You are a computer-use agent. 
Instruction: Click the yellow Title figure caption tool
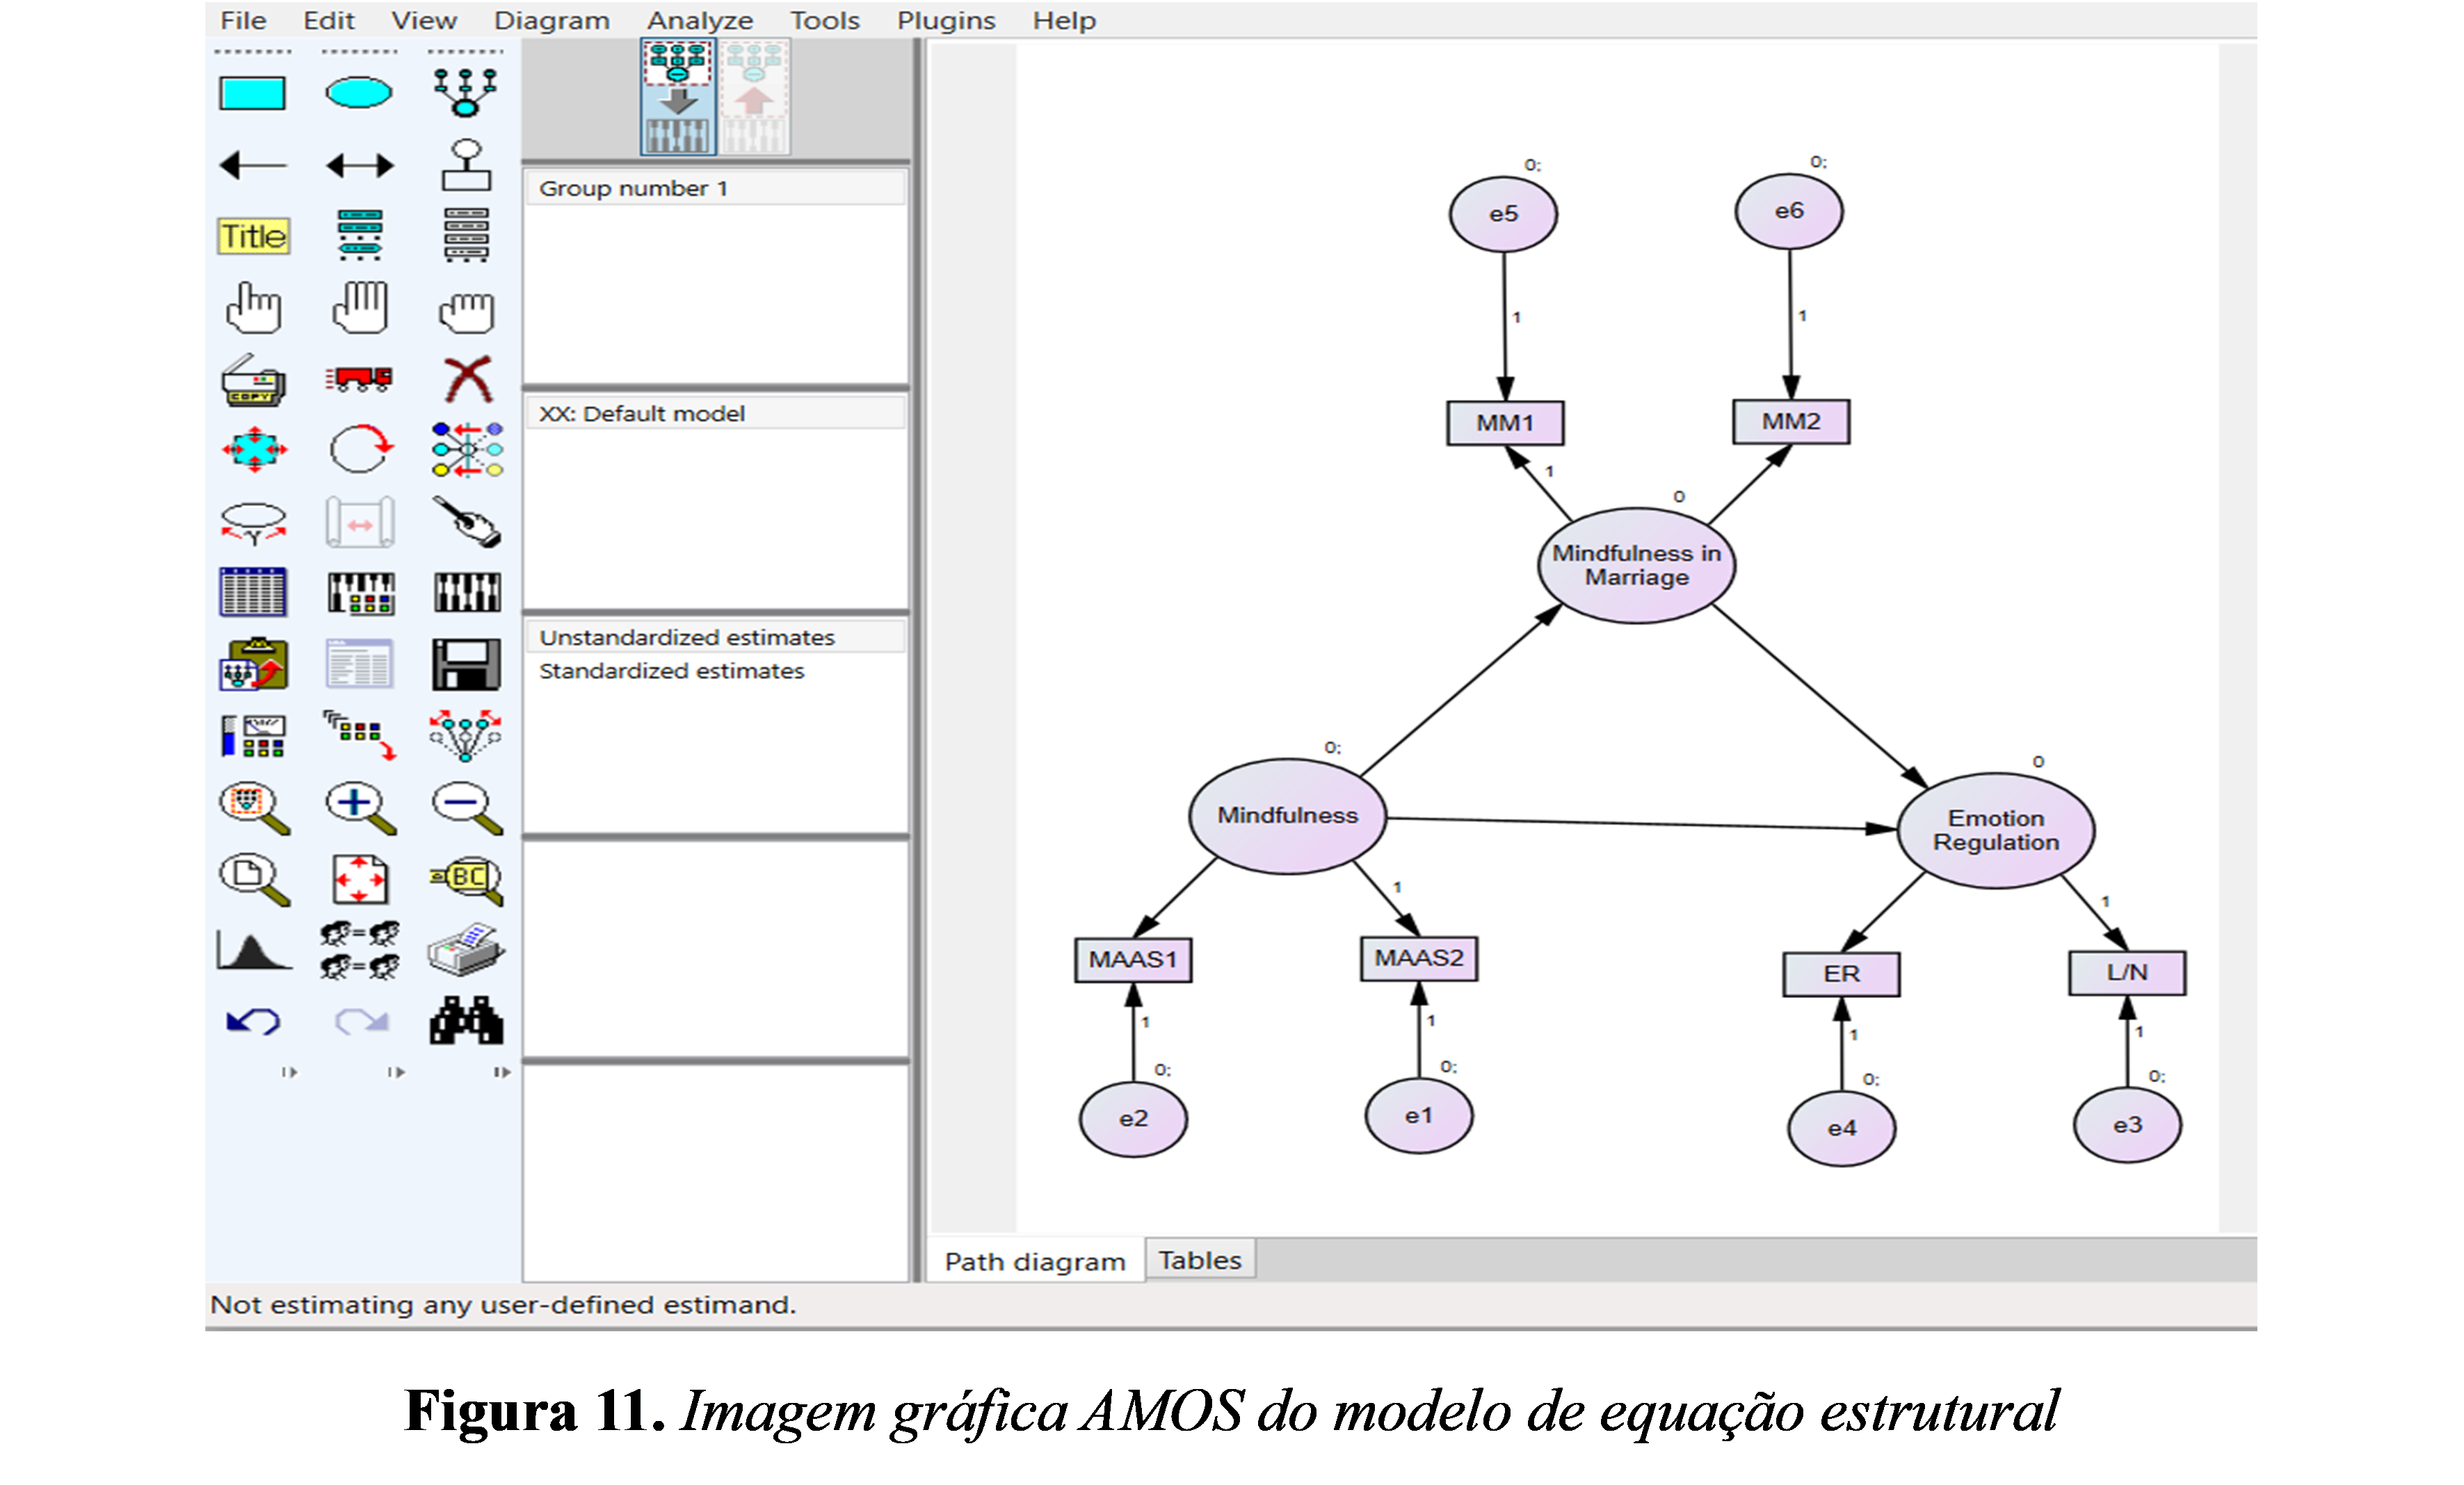tap(253, 236)
